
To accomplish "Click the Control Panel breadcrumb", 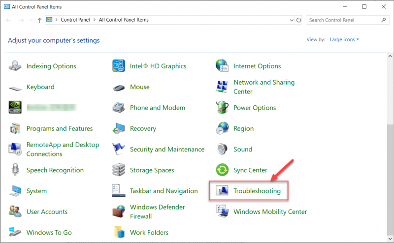I will pyautogui.click(x=75, y=20).
